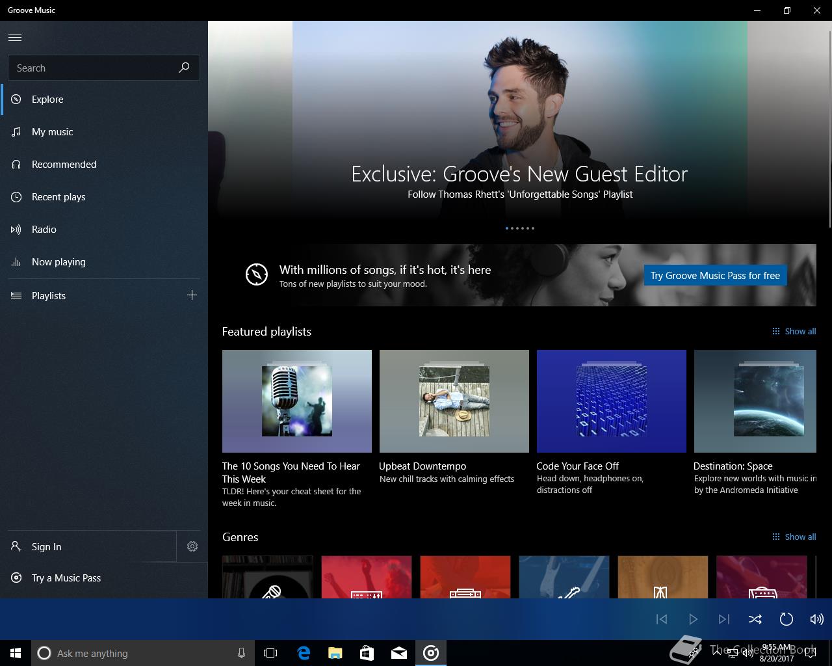This screenshot has height=666, width=832.
Task: Launch Microsoft Edge from the taskbar
Action: click(303, 653)
